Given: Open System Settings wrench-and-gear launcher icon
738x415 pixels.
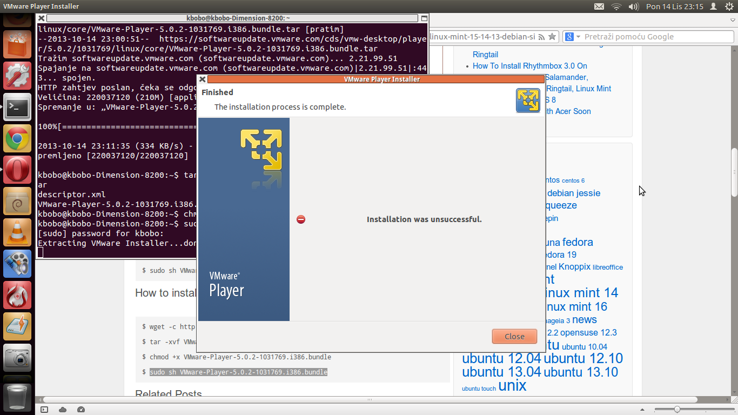Looking at the screenshot, I should 17,76.
